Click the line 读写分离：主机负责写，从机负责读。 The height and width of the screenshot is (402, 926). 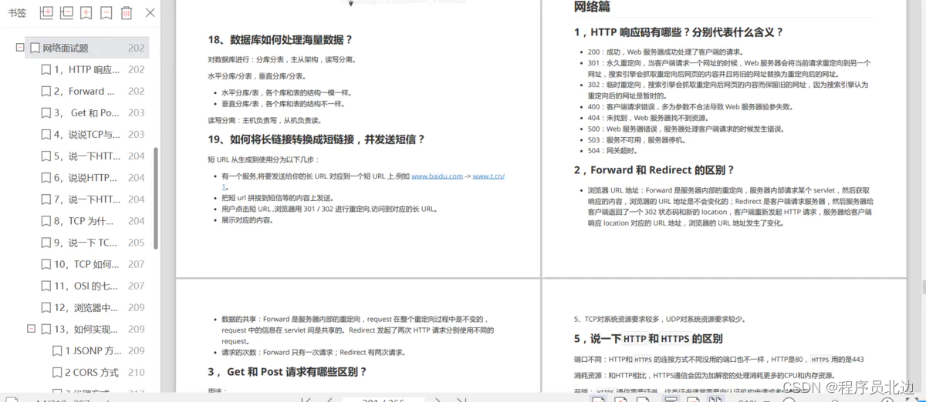[265, 121]
